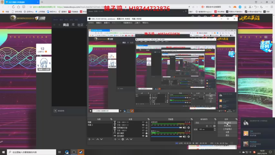Pop out the Sources dock panel icon

(148, 119)
